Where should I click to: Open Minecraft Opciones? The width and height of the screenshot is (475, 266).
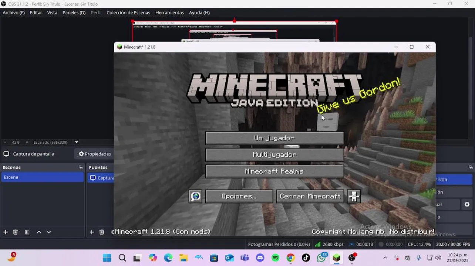239,196
